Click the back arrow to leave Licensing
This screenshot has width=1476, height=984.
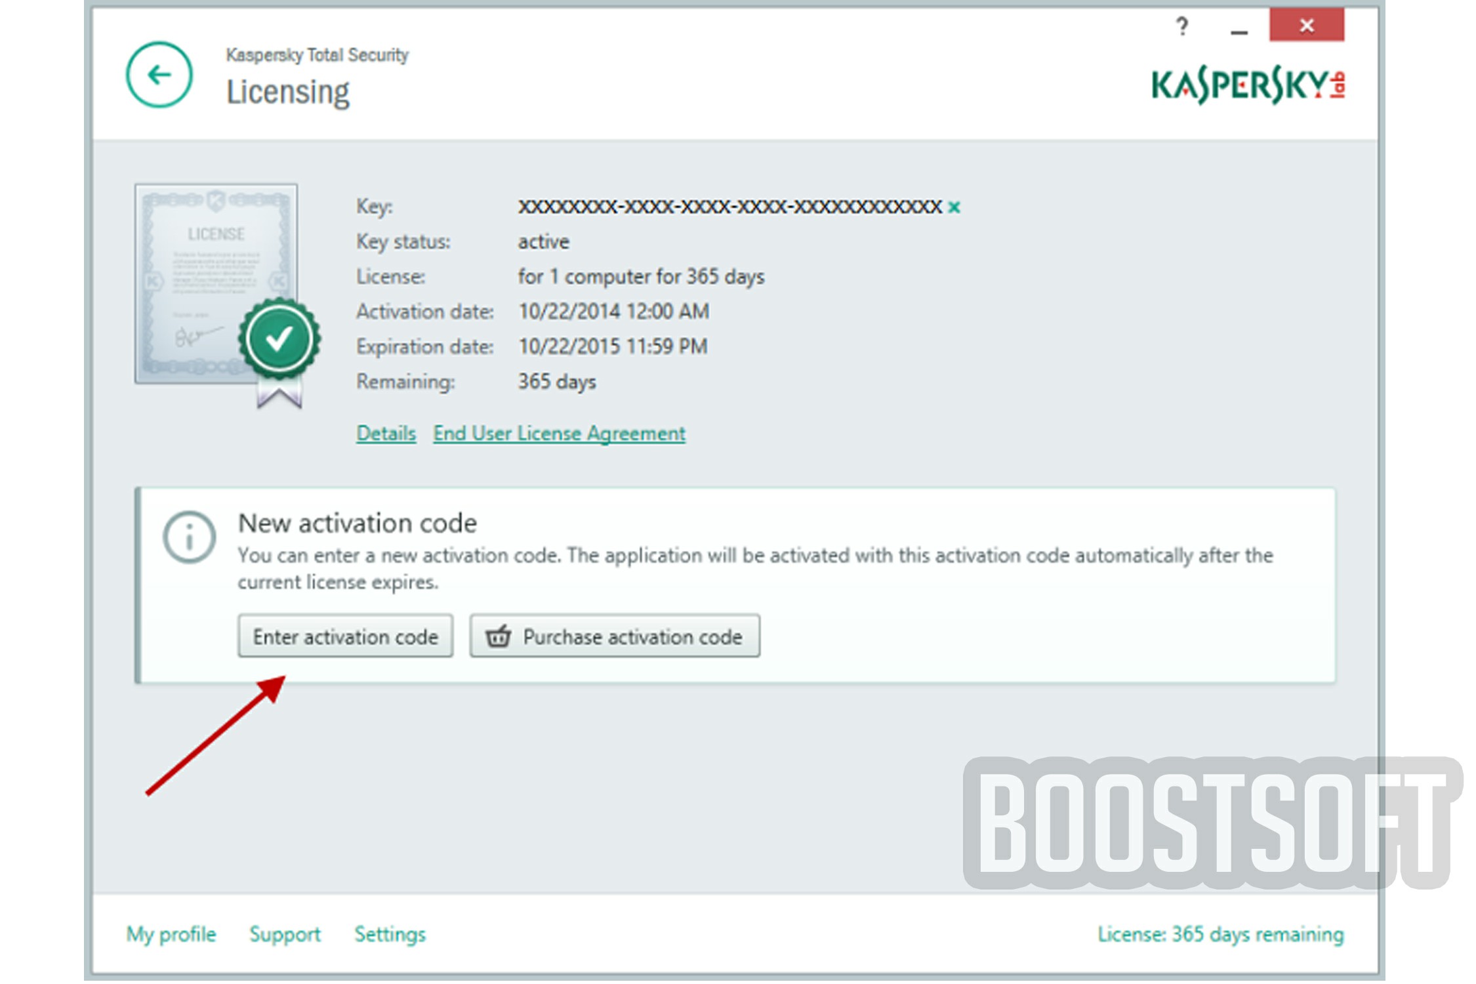click(157, 74)
